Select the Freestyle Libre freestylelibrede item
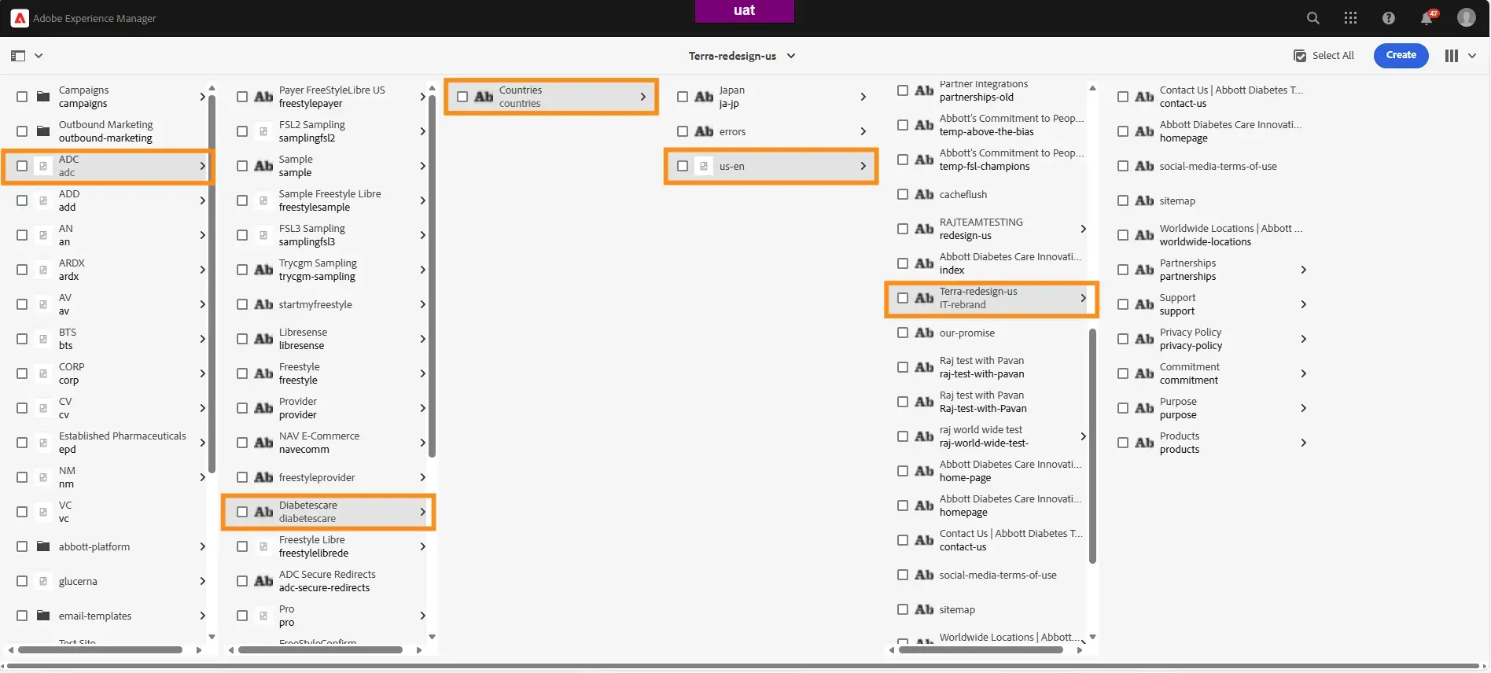Image resolution: width=1491 pixels, height=673 pixels. tap(313, 546)
